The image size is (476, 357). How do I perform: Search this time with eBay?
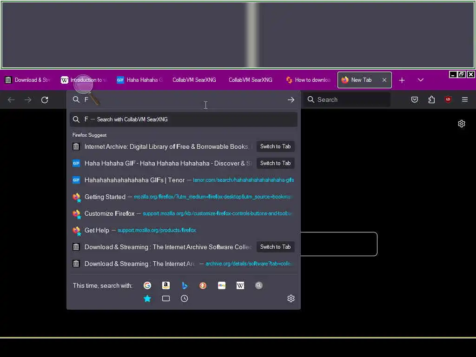222,285
